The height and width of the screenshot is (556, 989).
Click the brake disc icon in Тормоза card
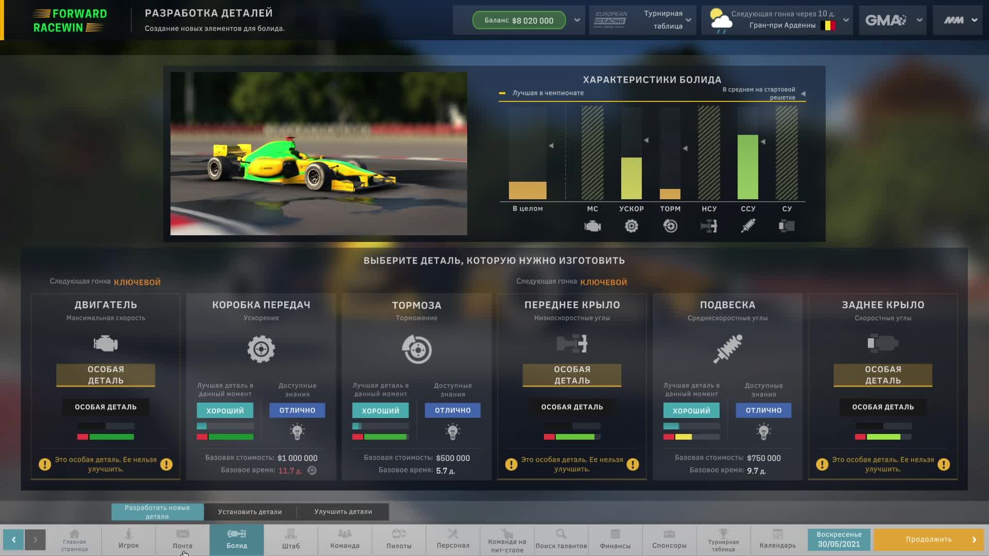pos(417,350)
